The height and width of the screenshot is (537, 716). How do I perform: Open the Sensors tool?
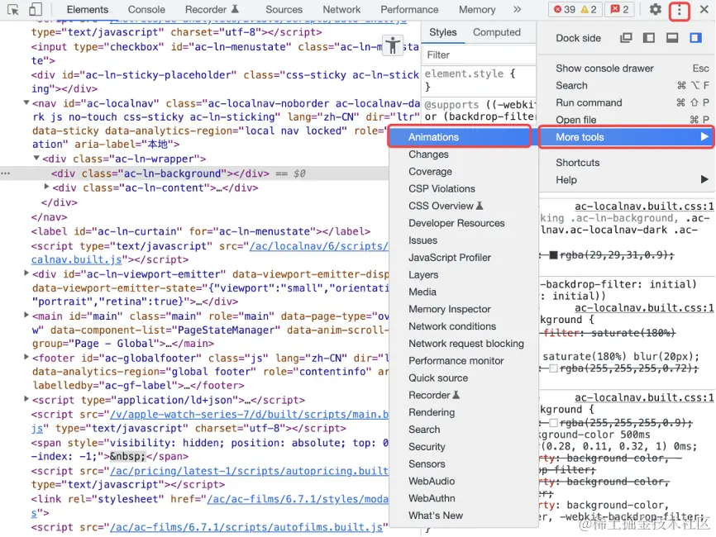tap(464, 463)
